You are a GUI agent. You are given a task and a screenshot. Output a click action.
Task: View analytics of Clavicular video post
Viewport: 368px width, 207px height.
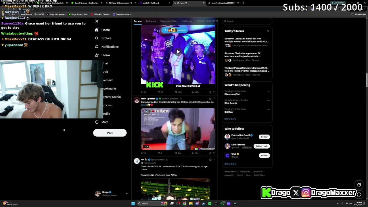[x=195, y=92]
